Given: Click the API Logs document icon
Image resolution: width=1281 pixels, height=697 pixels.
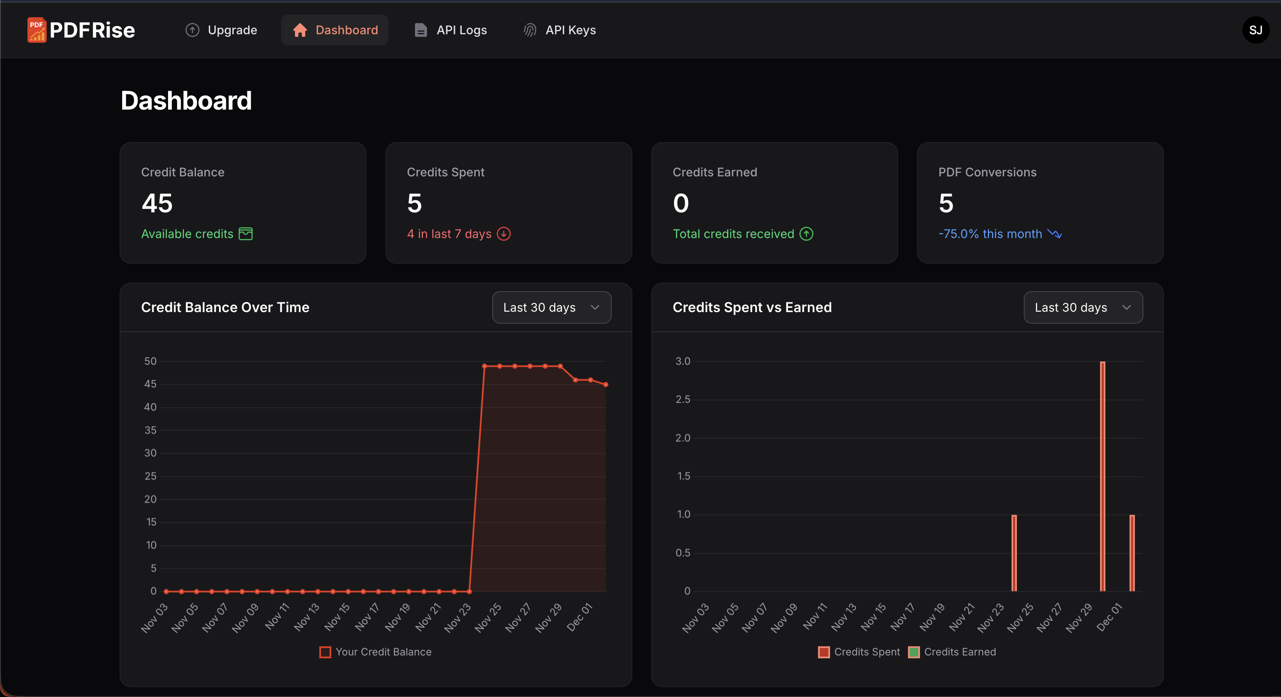Looking at the screenshot, I should point(421,30).
